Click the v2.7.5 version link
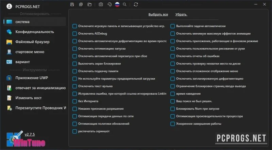The image size is (272, 150). [x=30, y=134]
